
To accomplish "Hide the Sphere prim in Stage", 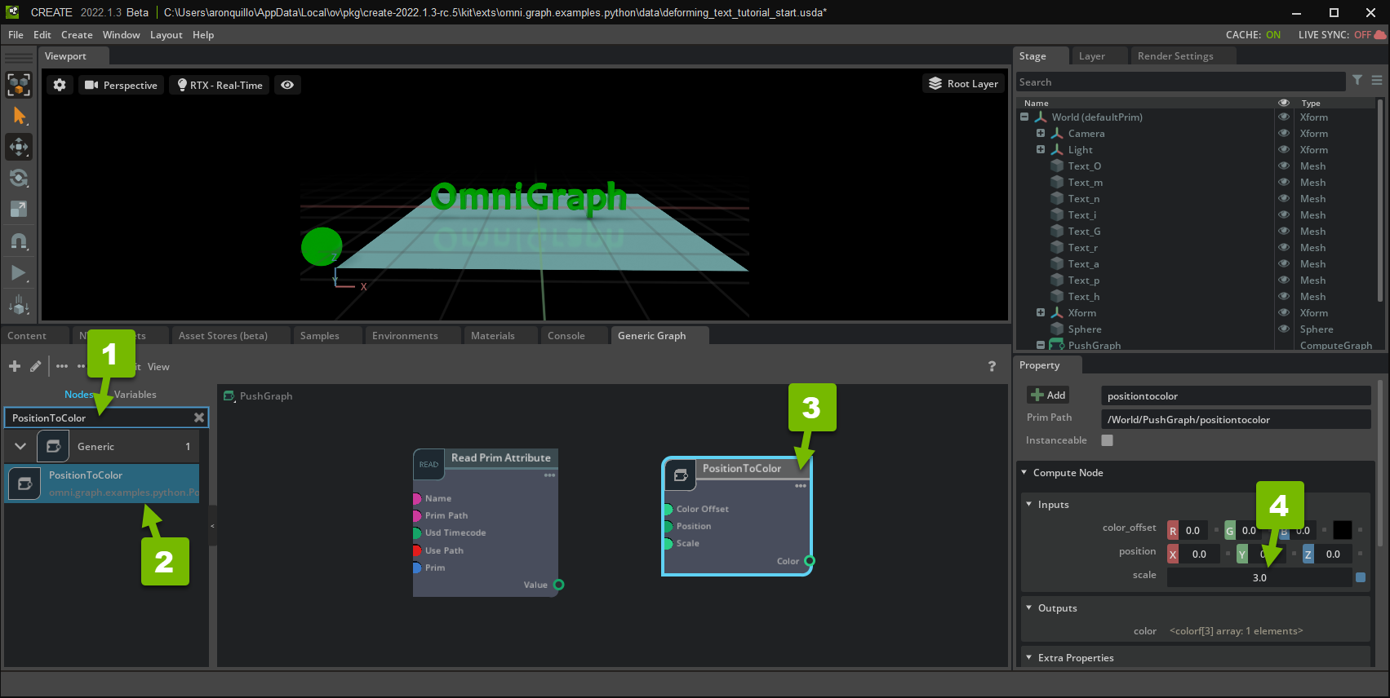I will [1284, 329].
